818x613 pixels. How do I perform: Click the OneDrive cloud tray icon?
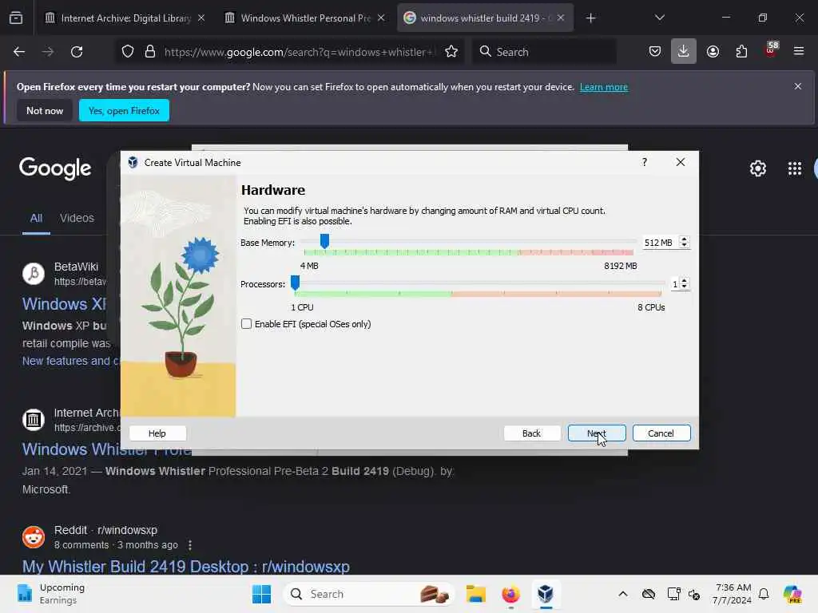648,594
